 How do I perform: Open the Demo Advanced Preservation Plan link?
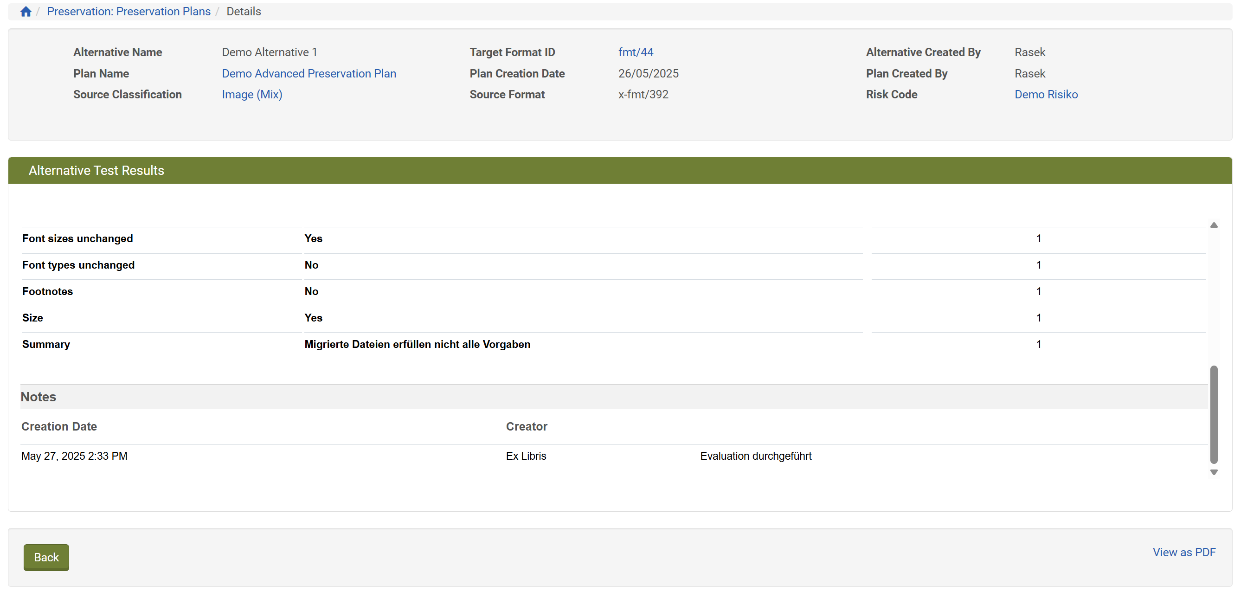[x=308, y=73]
